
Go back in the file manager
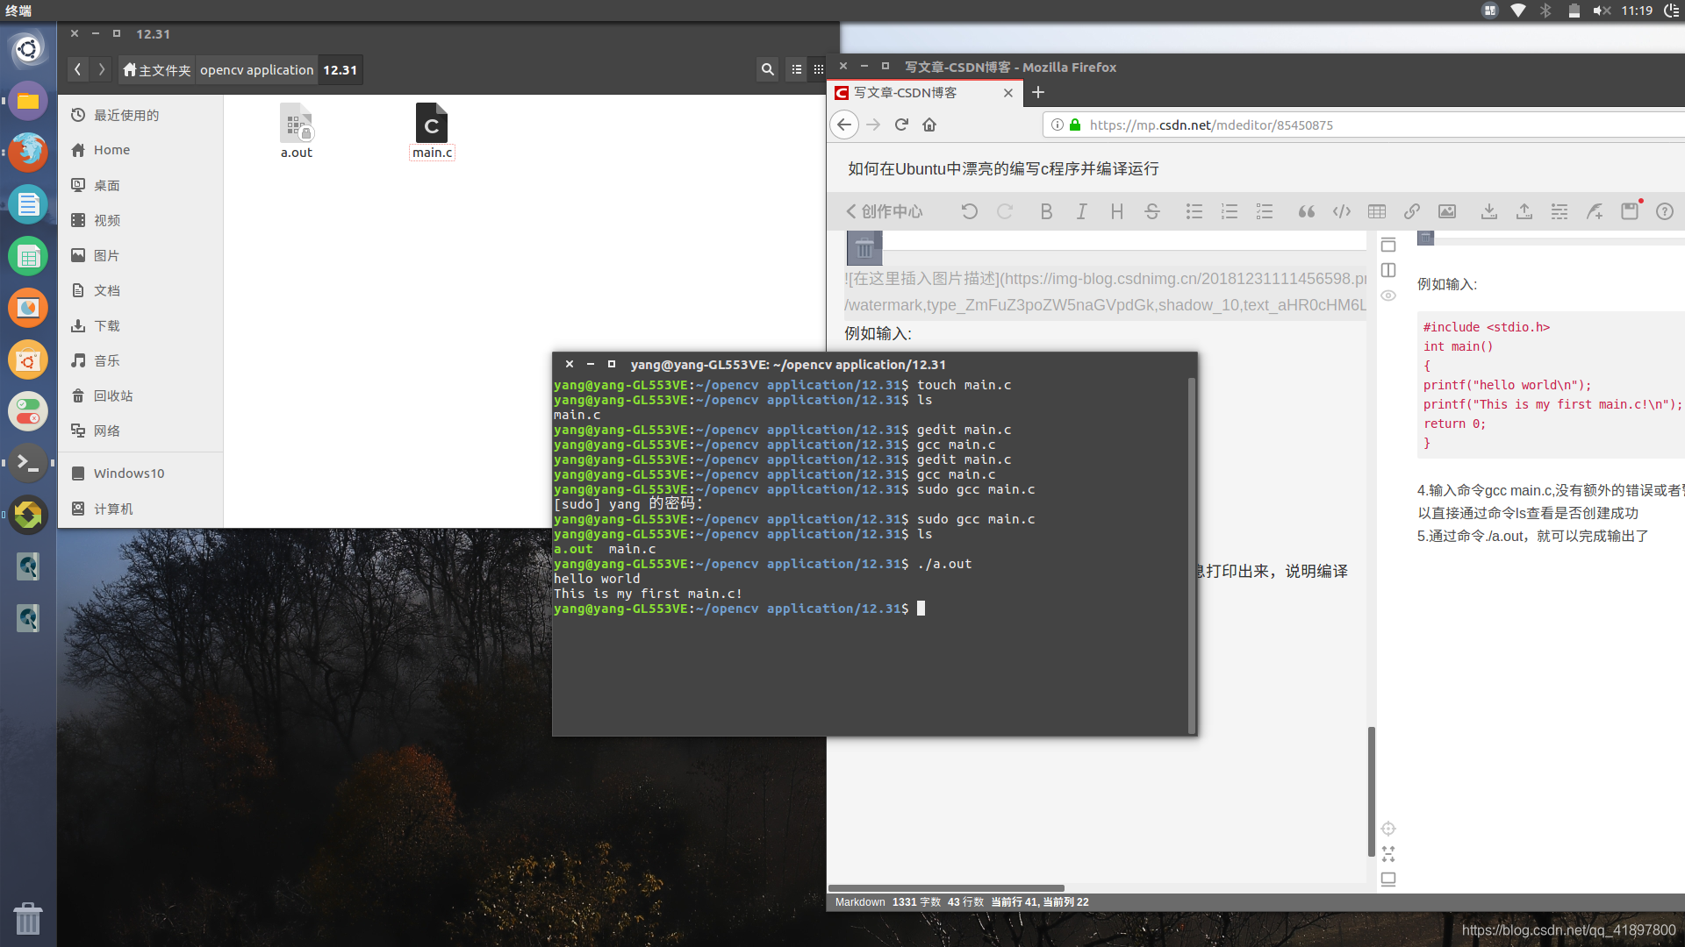(x=78, y=69)
